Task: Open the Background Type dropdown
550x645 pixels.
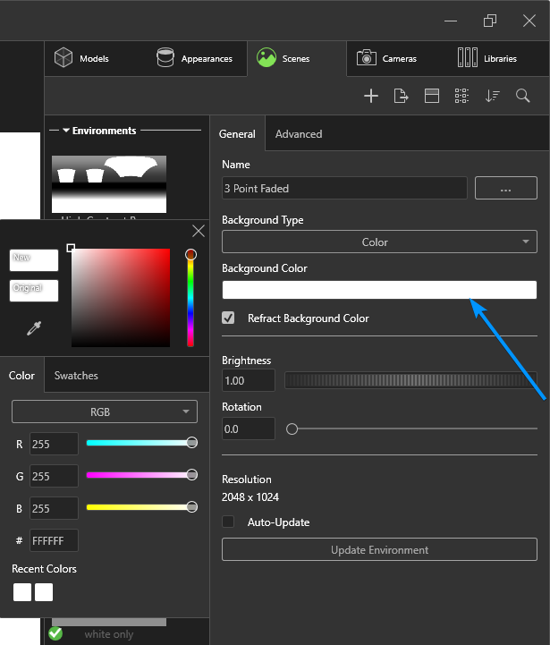Action: tap(379, 242)
